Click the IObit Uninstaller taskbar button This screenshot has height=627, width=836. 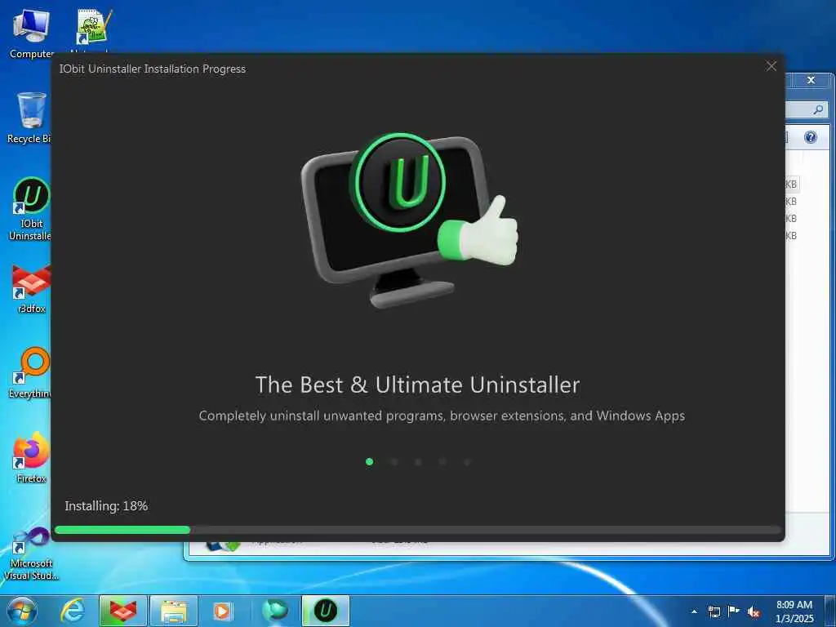(x=326, y=611)
